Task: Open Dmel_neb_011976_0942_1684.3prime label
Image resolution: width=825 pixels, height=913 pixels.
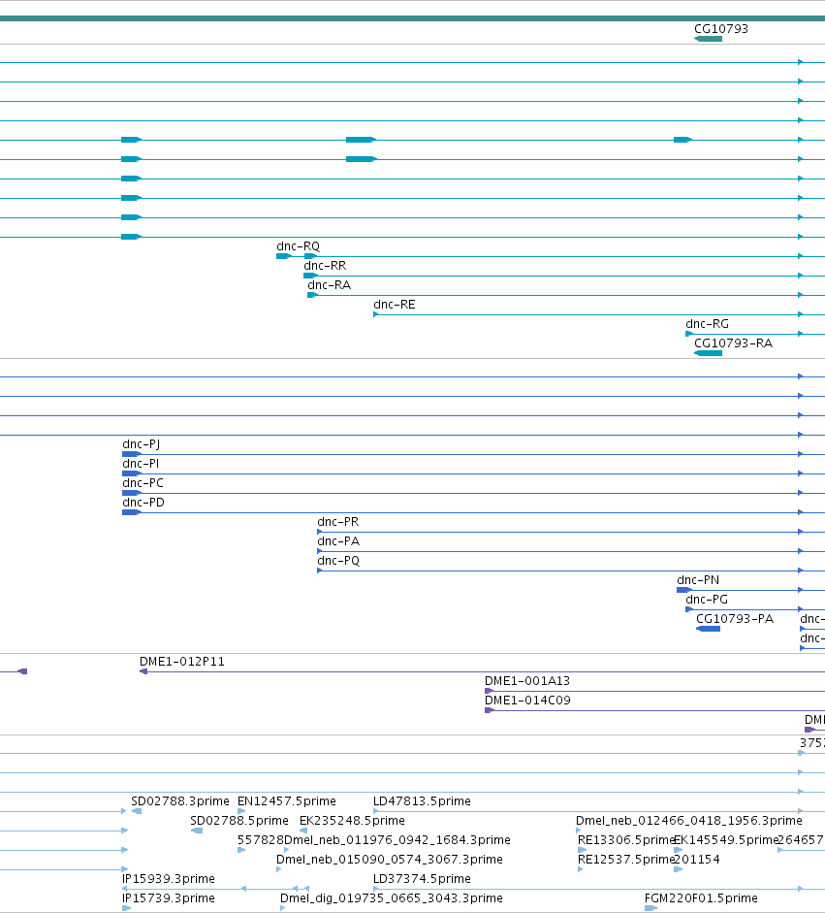Action: click(397, 840)
